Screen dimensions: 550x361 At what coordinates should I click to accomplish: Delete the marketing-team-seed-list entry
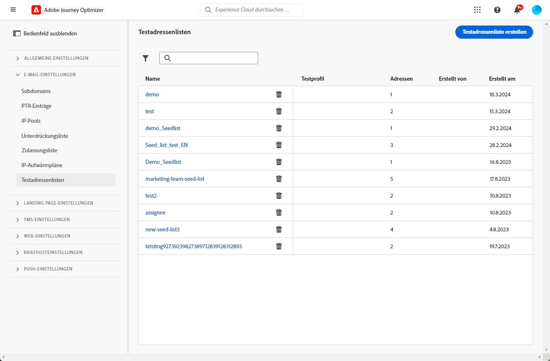tap(279, 179)
